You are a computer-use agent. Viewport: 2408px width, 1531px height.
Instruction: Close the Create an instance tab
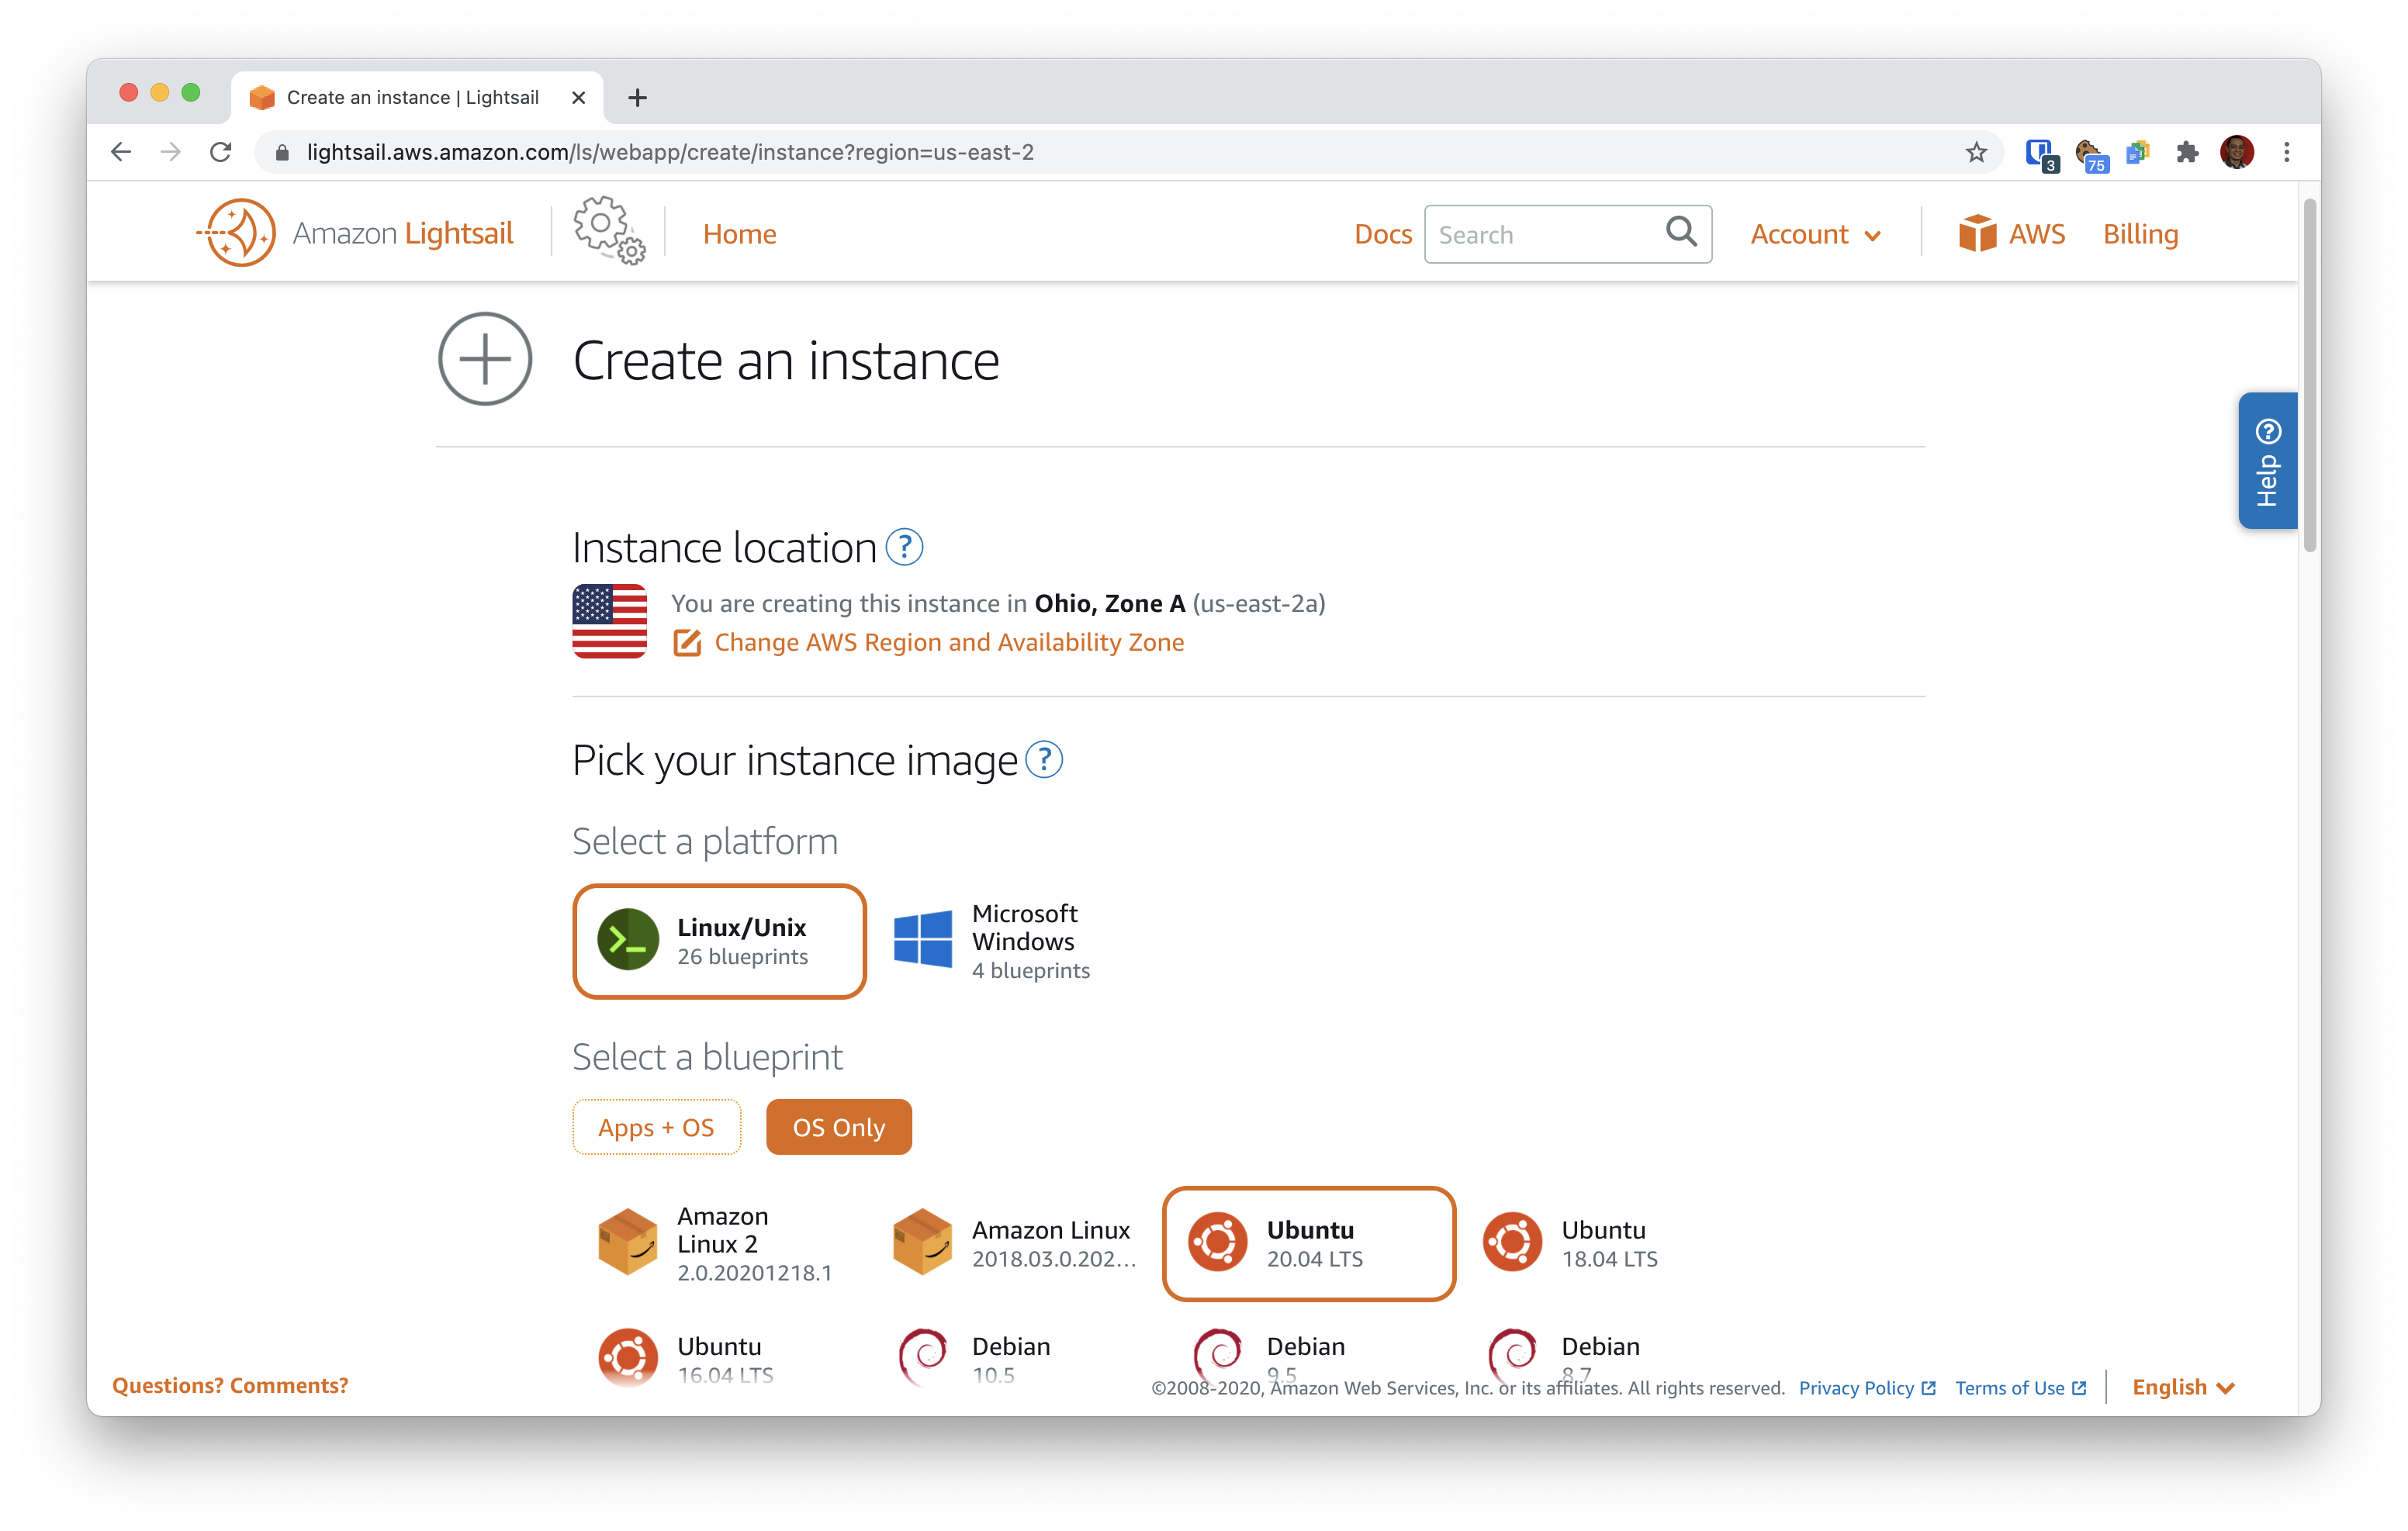click(578, 97)
